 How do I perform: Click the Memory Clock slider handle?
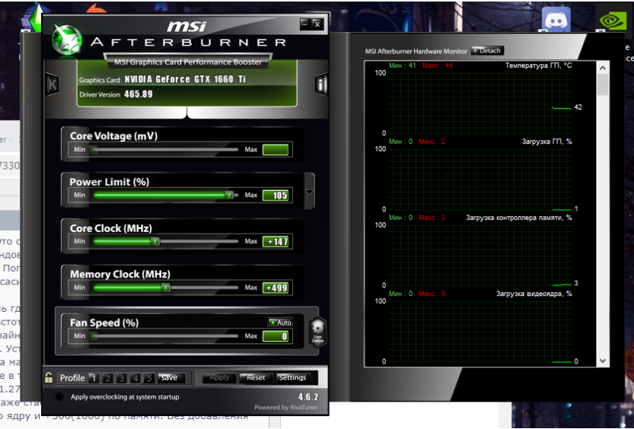pos(165,288)
